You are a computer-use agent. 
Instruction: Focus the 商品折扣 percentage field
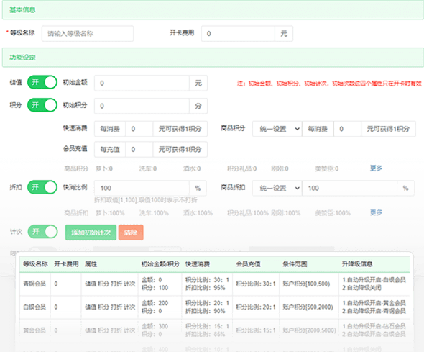point(350,188)
